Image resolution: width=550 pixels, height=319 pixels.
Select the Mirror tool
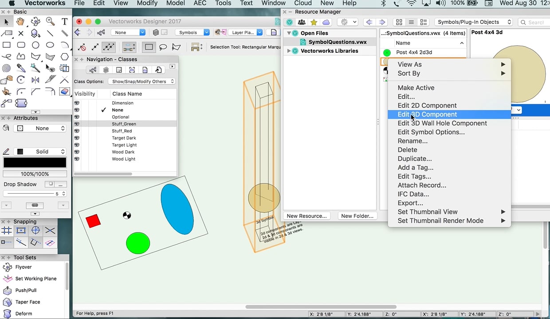pyautogui.click(x=35, y=80)
